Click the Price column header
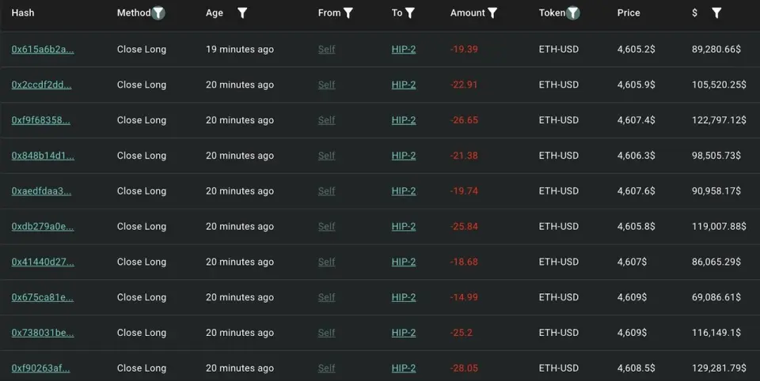 pos(629,13)
